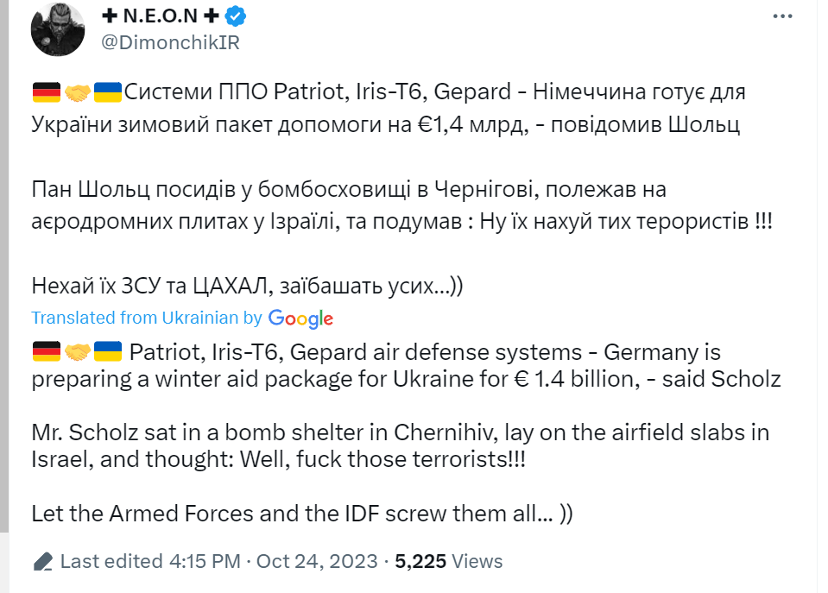Viewport: 828px width, 593px height.
Task: Click handshake emoji in English translation
Action: (77, 352)
